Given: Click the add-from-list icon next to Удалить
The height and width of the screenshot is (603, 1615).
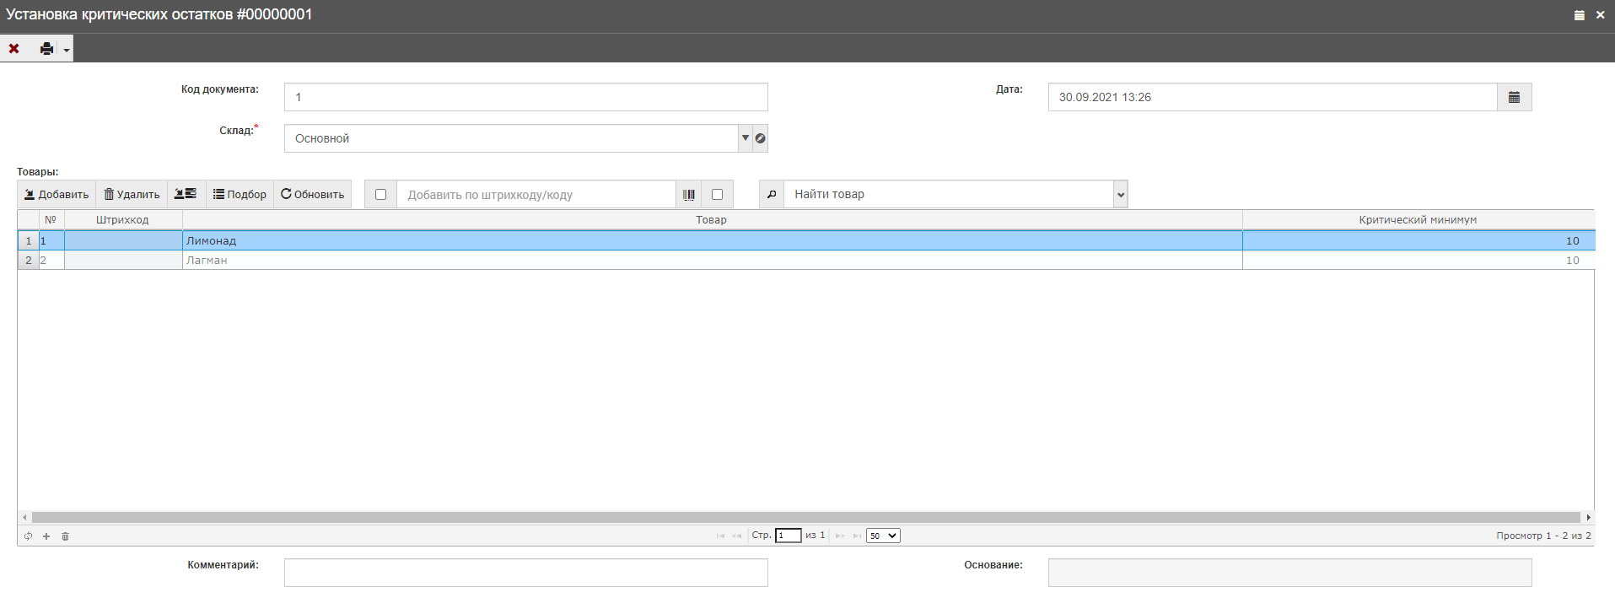Looking at the screenshot, I should pos(186,194).
